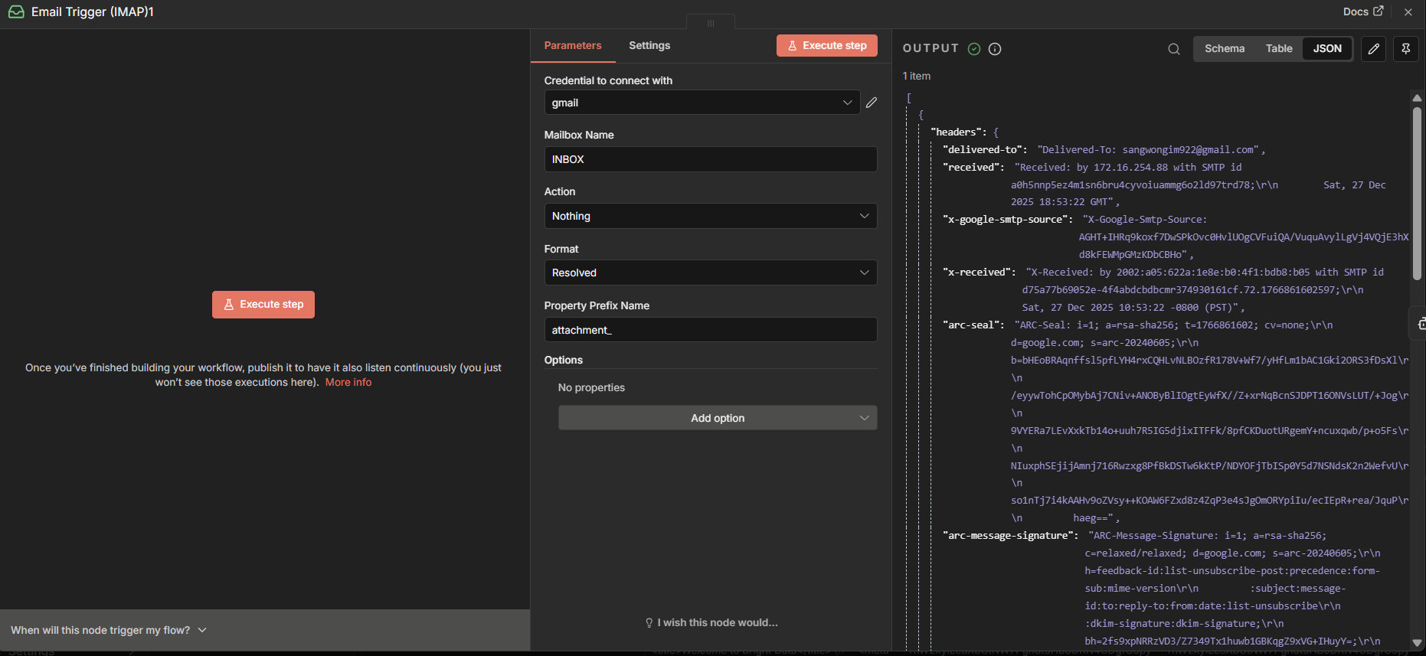The width and height of the screenshot is (1426, 656).
Task: Click the Email Trigger node icon in header
Action: pyautogui.click(x=16, y=12)
